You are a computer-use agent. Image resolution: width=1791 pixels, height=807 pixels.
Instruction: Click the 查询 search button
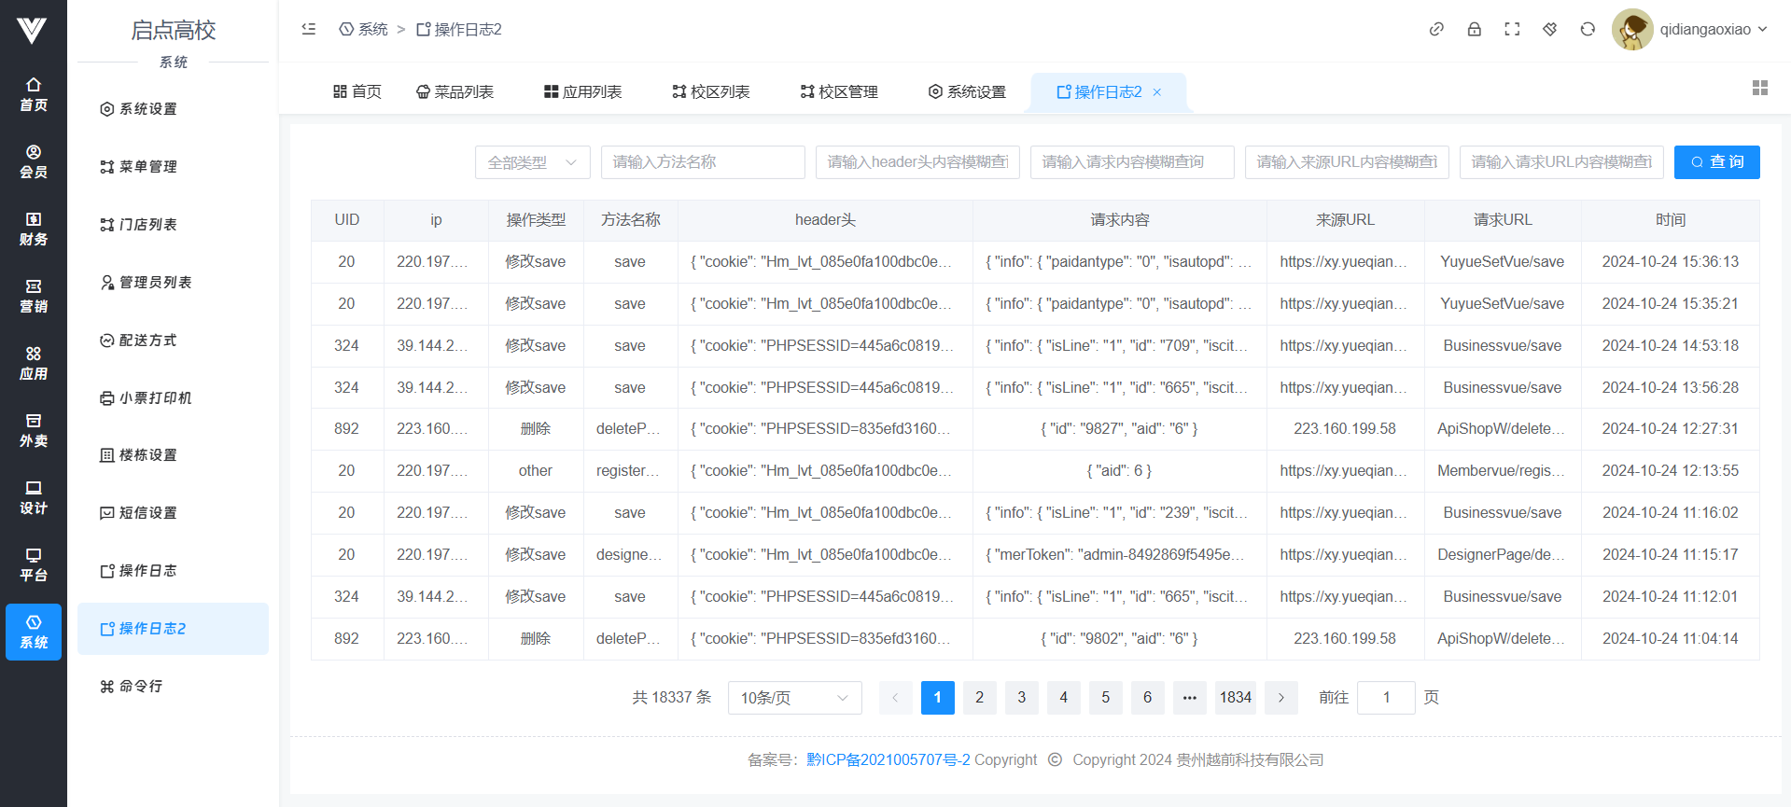point(1716,162)
